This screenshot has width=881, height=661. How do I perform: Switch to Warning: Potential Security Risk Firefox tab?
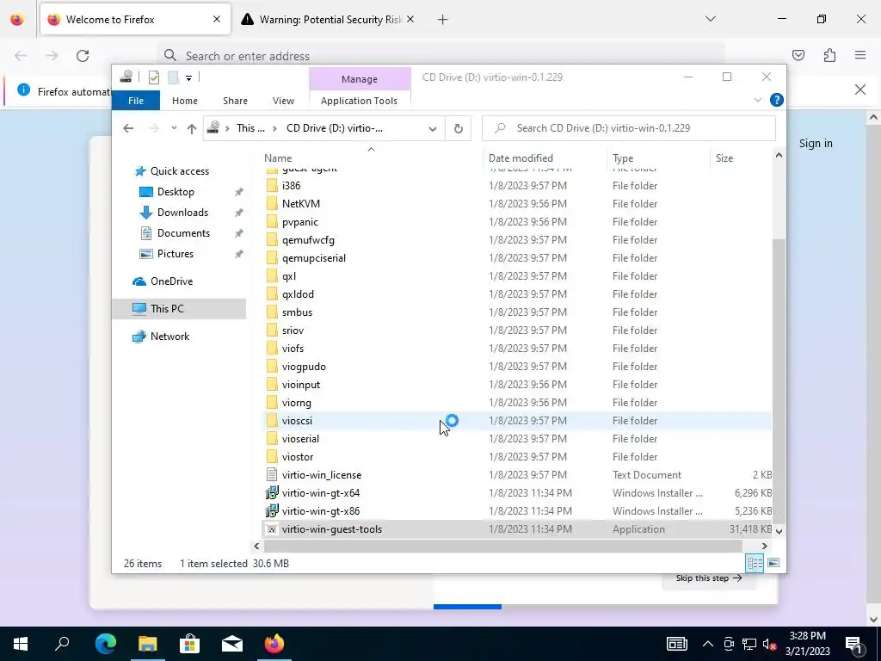(x=330, y=20)
